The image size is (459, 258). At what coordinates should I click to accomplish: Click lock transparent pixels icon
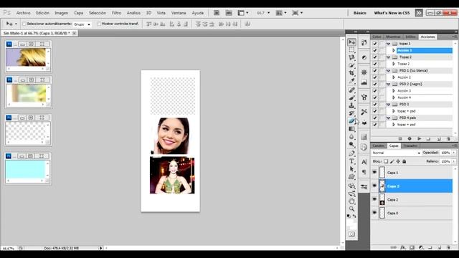point(386,161)
